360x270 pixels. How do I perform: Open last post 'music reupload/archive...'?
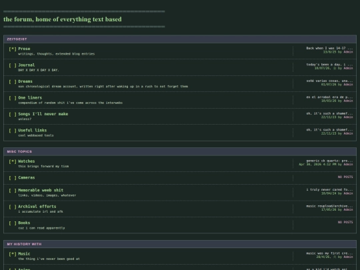(329, 206)
